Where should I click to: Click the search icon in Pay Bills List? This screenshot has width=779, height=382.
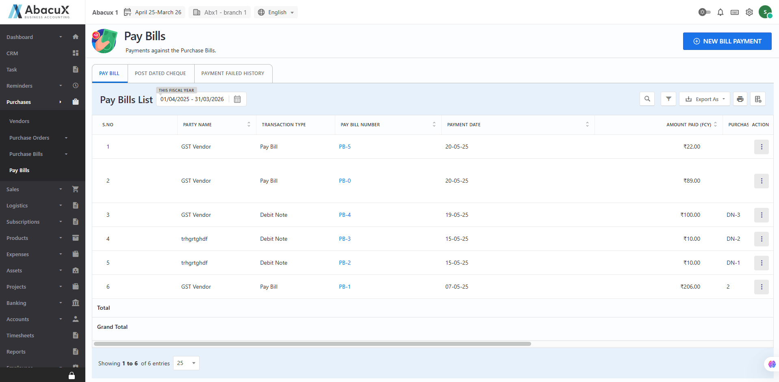pyautogui.click(x=647, y=99)
